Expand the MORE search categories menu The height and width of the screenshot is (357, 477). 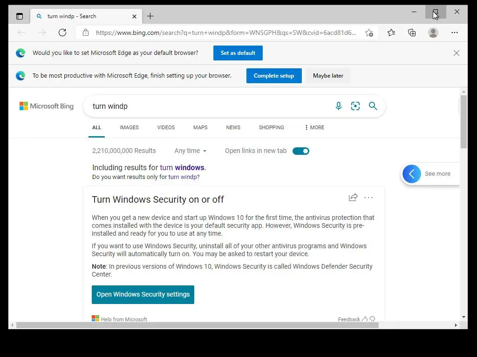(x=314, y=127)
